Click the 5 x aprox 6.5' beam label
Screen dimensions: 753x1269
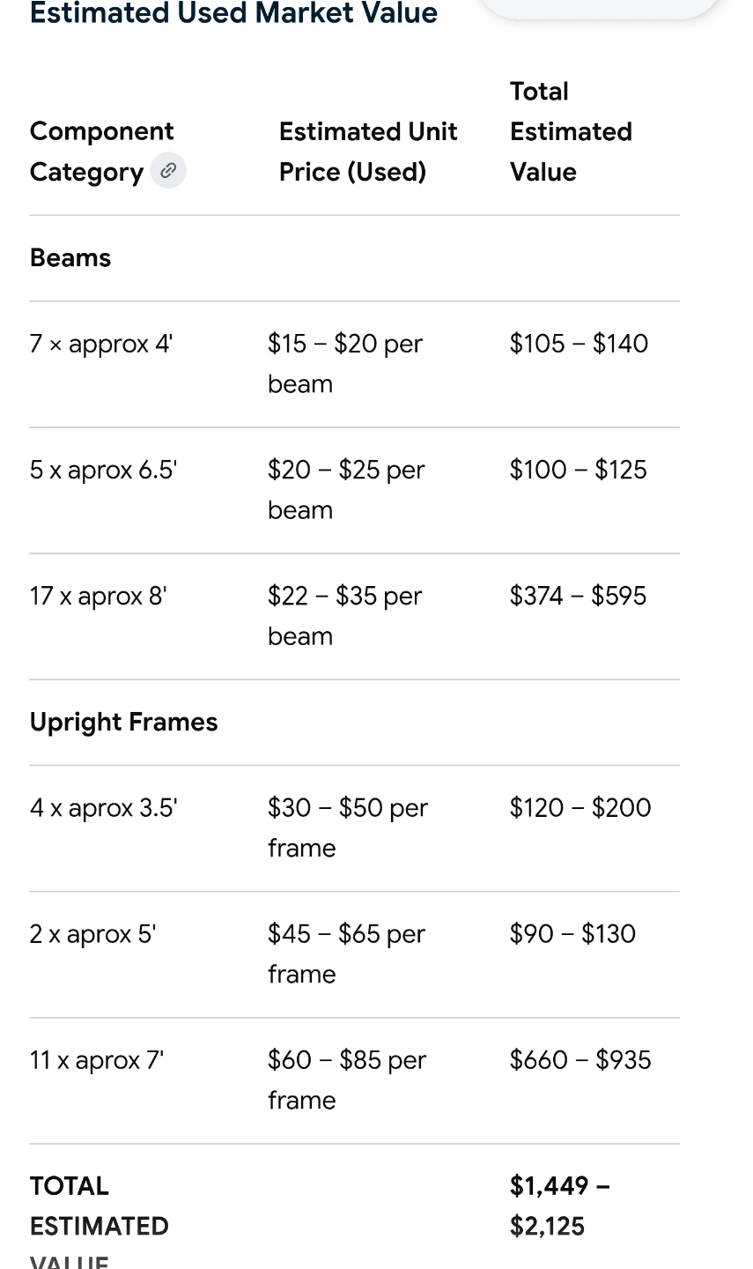pos(104,470)
